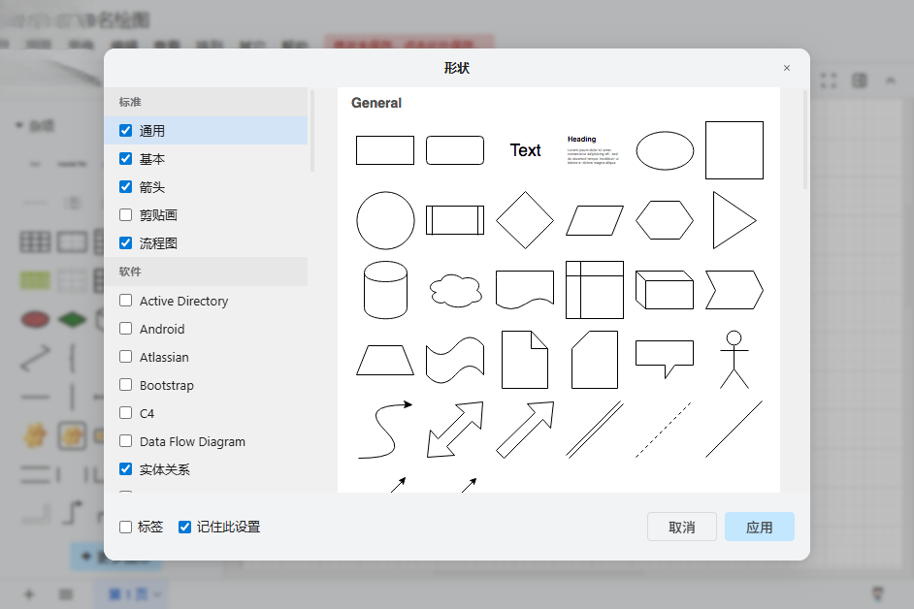Select the Rounded Rectangle shape
Screen dimensions: 914x609
click(455, 150)
